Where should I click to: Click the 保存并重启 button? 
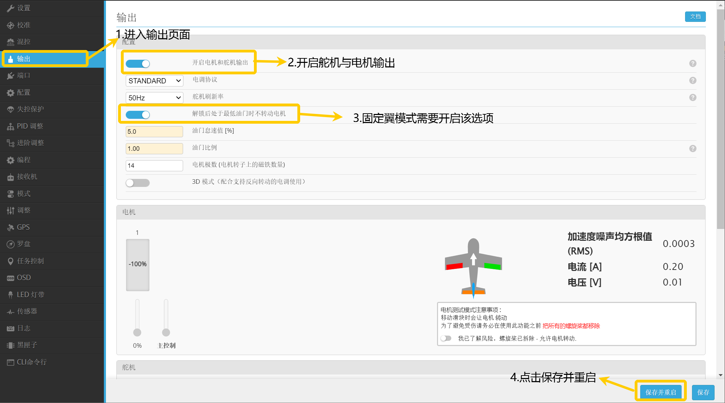click(x=661, y=392)
